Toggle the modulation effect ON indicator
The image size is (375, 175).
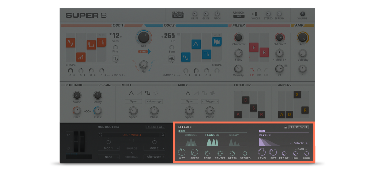[182, 131]
